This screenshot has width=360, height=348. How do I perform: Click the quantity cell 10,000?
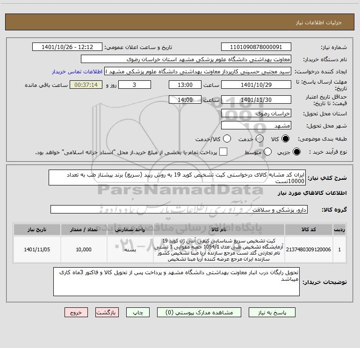[84, 249]
